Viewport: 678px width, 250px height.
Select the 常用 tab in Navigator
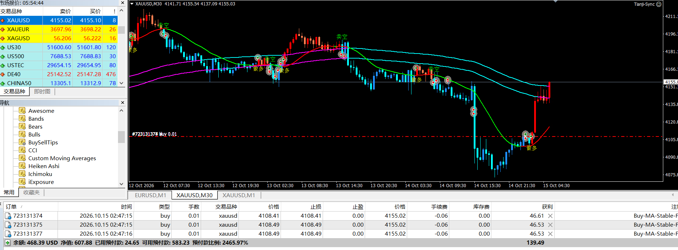9,193
